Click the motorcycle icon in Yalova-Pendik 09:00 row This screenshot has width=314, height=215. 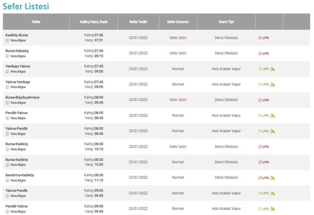(x=272, y=194)
